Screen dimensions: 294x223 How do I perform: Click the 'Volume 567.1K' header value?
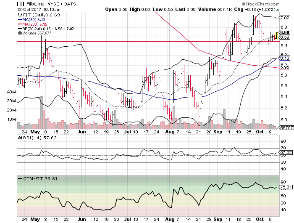[215, 9]
